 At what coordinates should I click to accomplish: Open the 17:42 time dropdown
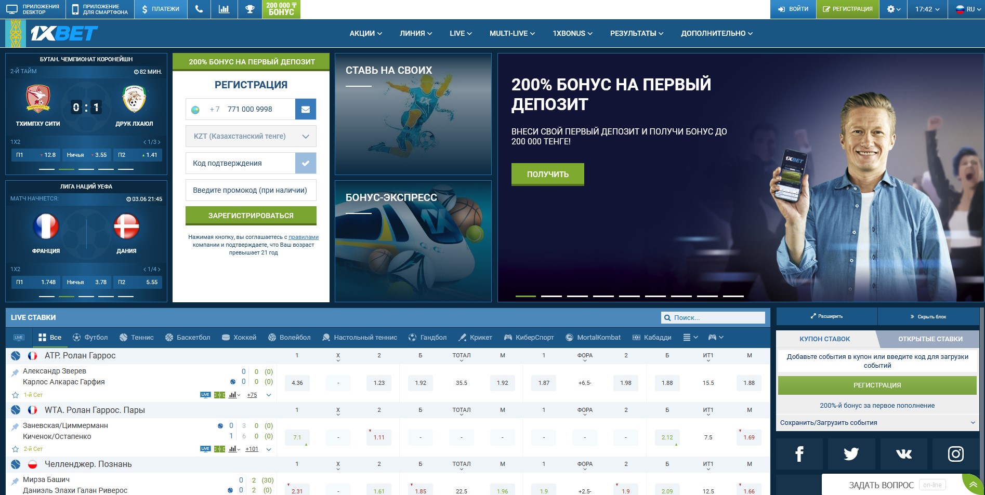pos(927,9)
